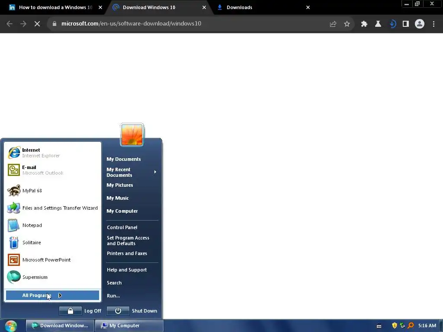Open Internet Explorer from the Start menu
Viewport: 443px width, 332px height.
coord(52,153)
